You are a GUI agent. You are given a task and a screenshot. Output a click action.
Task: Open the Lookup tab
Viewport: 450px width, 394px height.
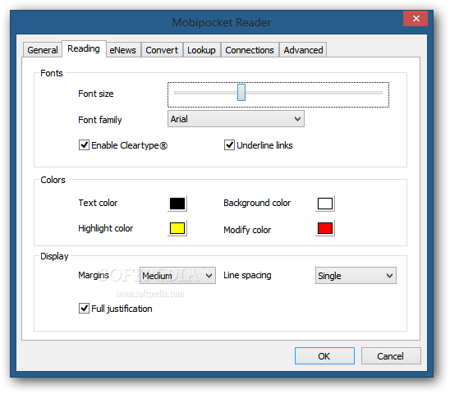tap(201, 50)
